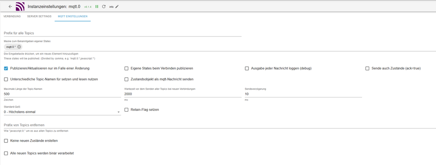The image size is (436, 165).
Task: Enable Eigene States beim Verbinden publizieren
Action: (x=126, y=68)
